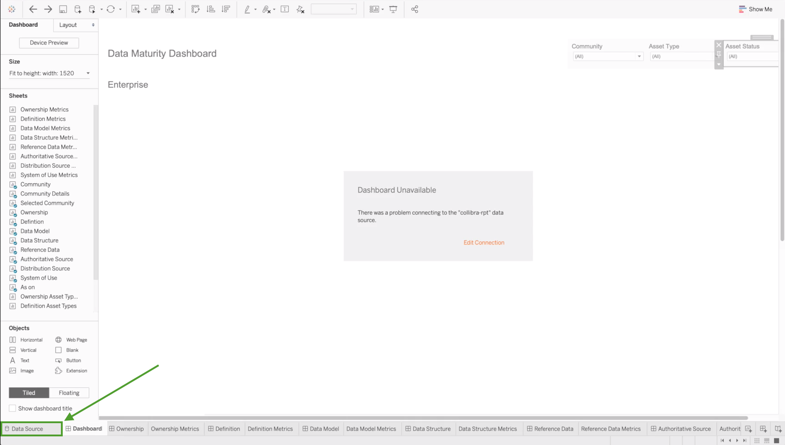
Task: Click the Presentation mode icon
Action: 393,9
